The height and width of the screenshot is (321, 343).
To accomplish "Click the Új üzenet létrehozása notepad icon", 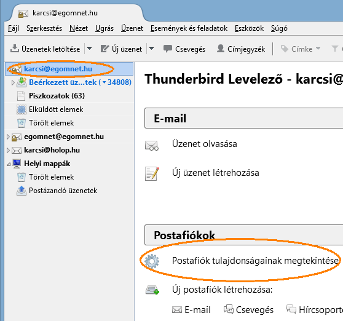I will (152, 174).
